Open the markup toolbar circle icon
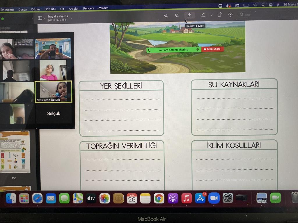The height and width of the screenshot is (223, 298). [x=230, y=15]
